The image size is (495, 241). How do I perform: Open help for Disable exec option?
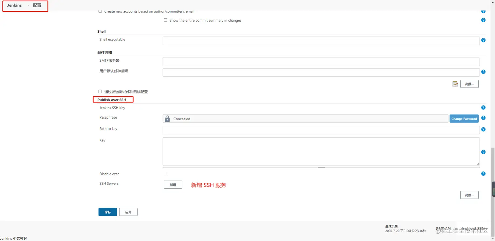point(483,174)
